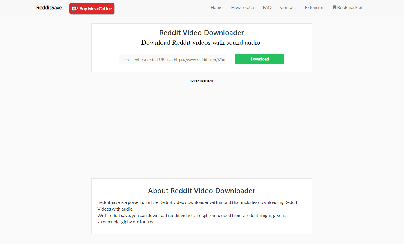The image size is (404, 244).
Task: Click the paragraph starting 'RedditSave is a powerful'
Action: pos(197,206)
